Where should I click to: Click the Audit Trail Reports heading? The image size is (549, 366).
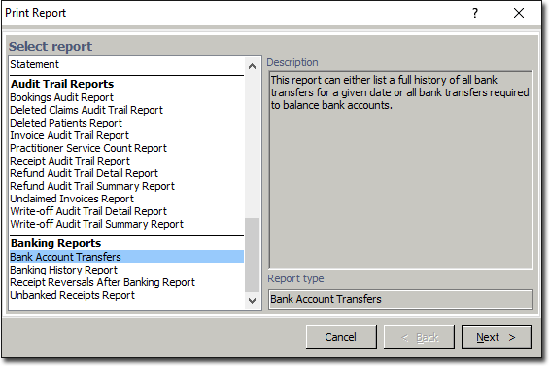click(62, 84)
